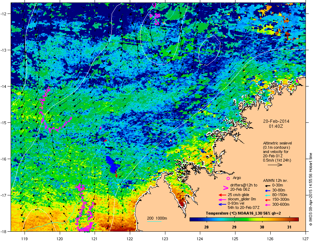Click the blue ANMN 30-80m arrow
Screen dimensions: 313x242
[268, 190]
